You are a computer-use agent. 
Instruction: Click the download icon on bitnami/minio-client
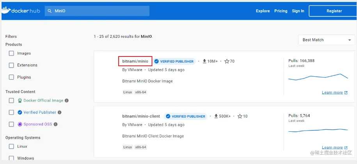point(216,116)
